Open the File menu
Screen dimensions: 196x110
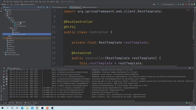tap(5, 2)
